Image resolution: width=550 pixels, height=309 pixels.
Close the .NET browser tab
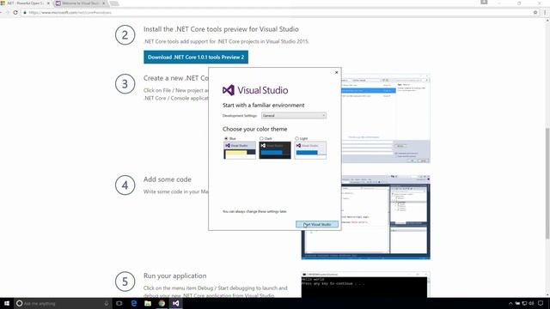click(48, 3)
